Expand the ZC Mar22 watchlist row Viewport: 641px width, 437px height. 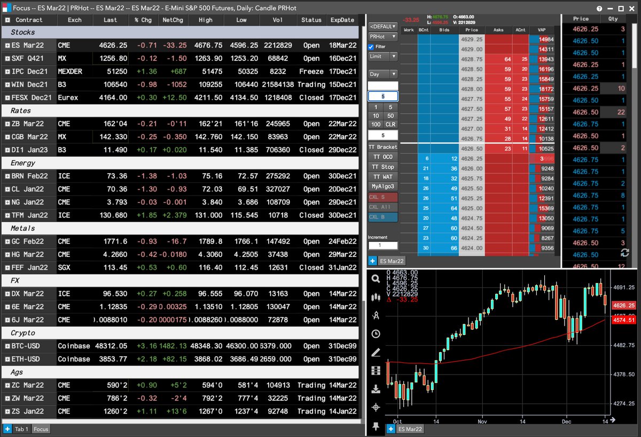click(7, 385)
